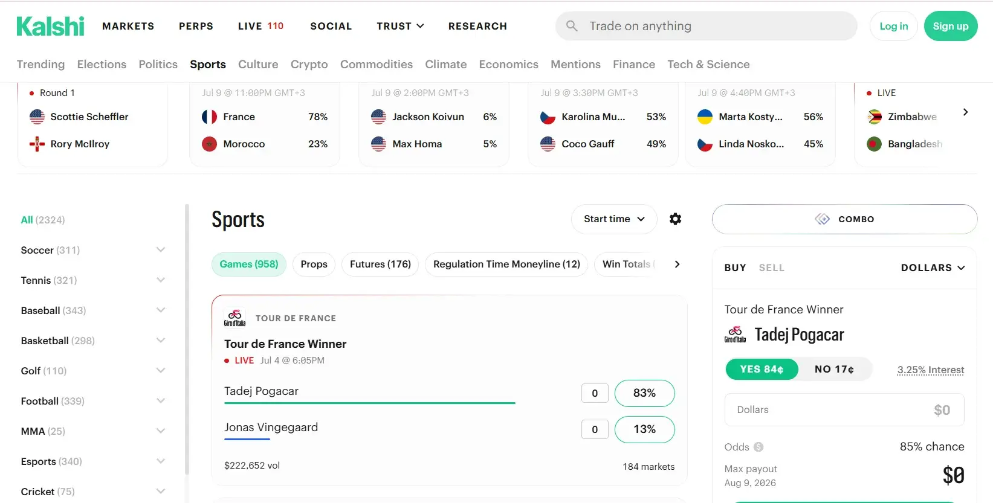Click the Morocco flag icon
Image resolution: width=993 pixels, height=503 pixels.
(x=209, y=144)
